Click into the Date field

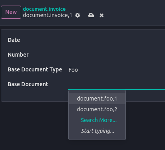[117, 40]
